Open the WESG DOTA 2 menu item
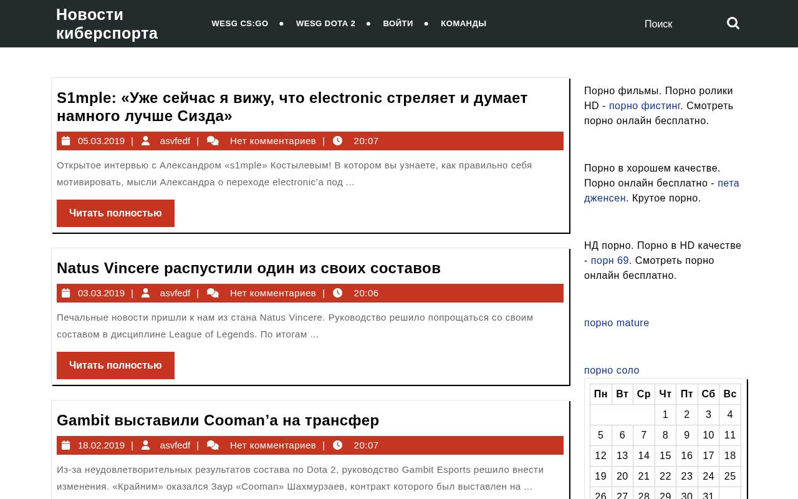Viewport: 798px width, 499px height. 325,24
